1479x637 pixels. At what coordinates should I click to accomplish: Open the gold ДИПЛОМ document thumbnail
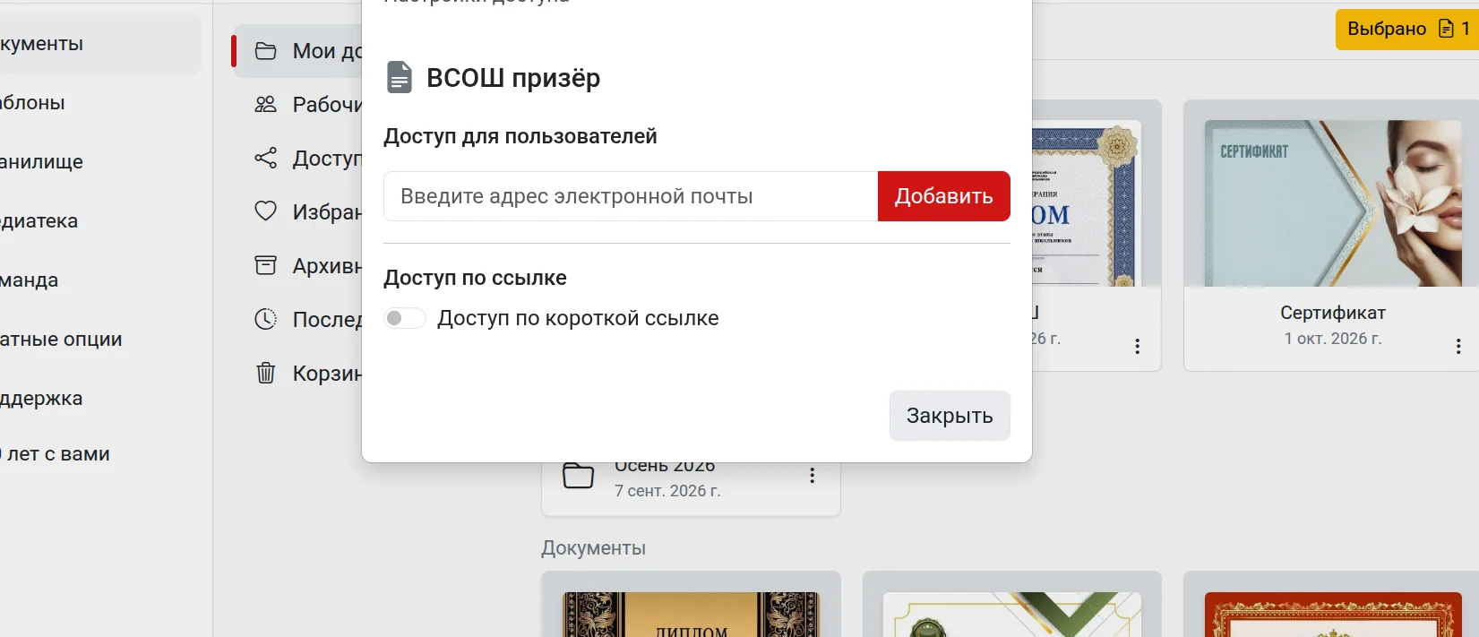[691, 615]
